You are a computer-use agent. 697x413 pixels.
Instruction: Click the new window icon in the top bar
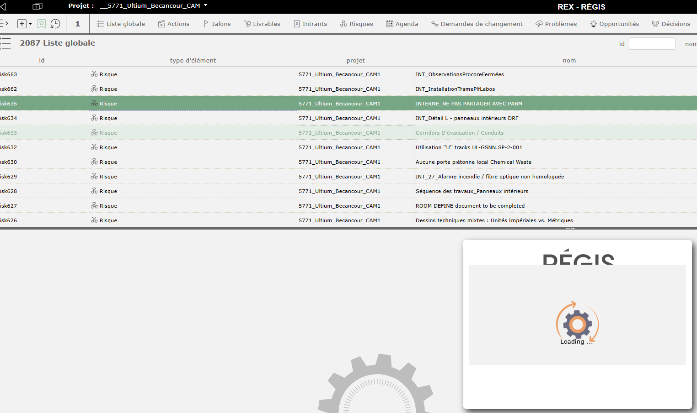[38, 6]
